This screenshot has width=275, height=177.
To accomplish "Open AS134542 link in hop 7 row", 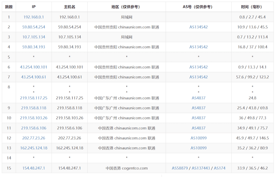I will 198,77.
